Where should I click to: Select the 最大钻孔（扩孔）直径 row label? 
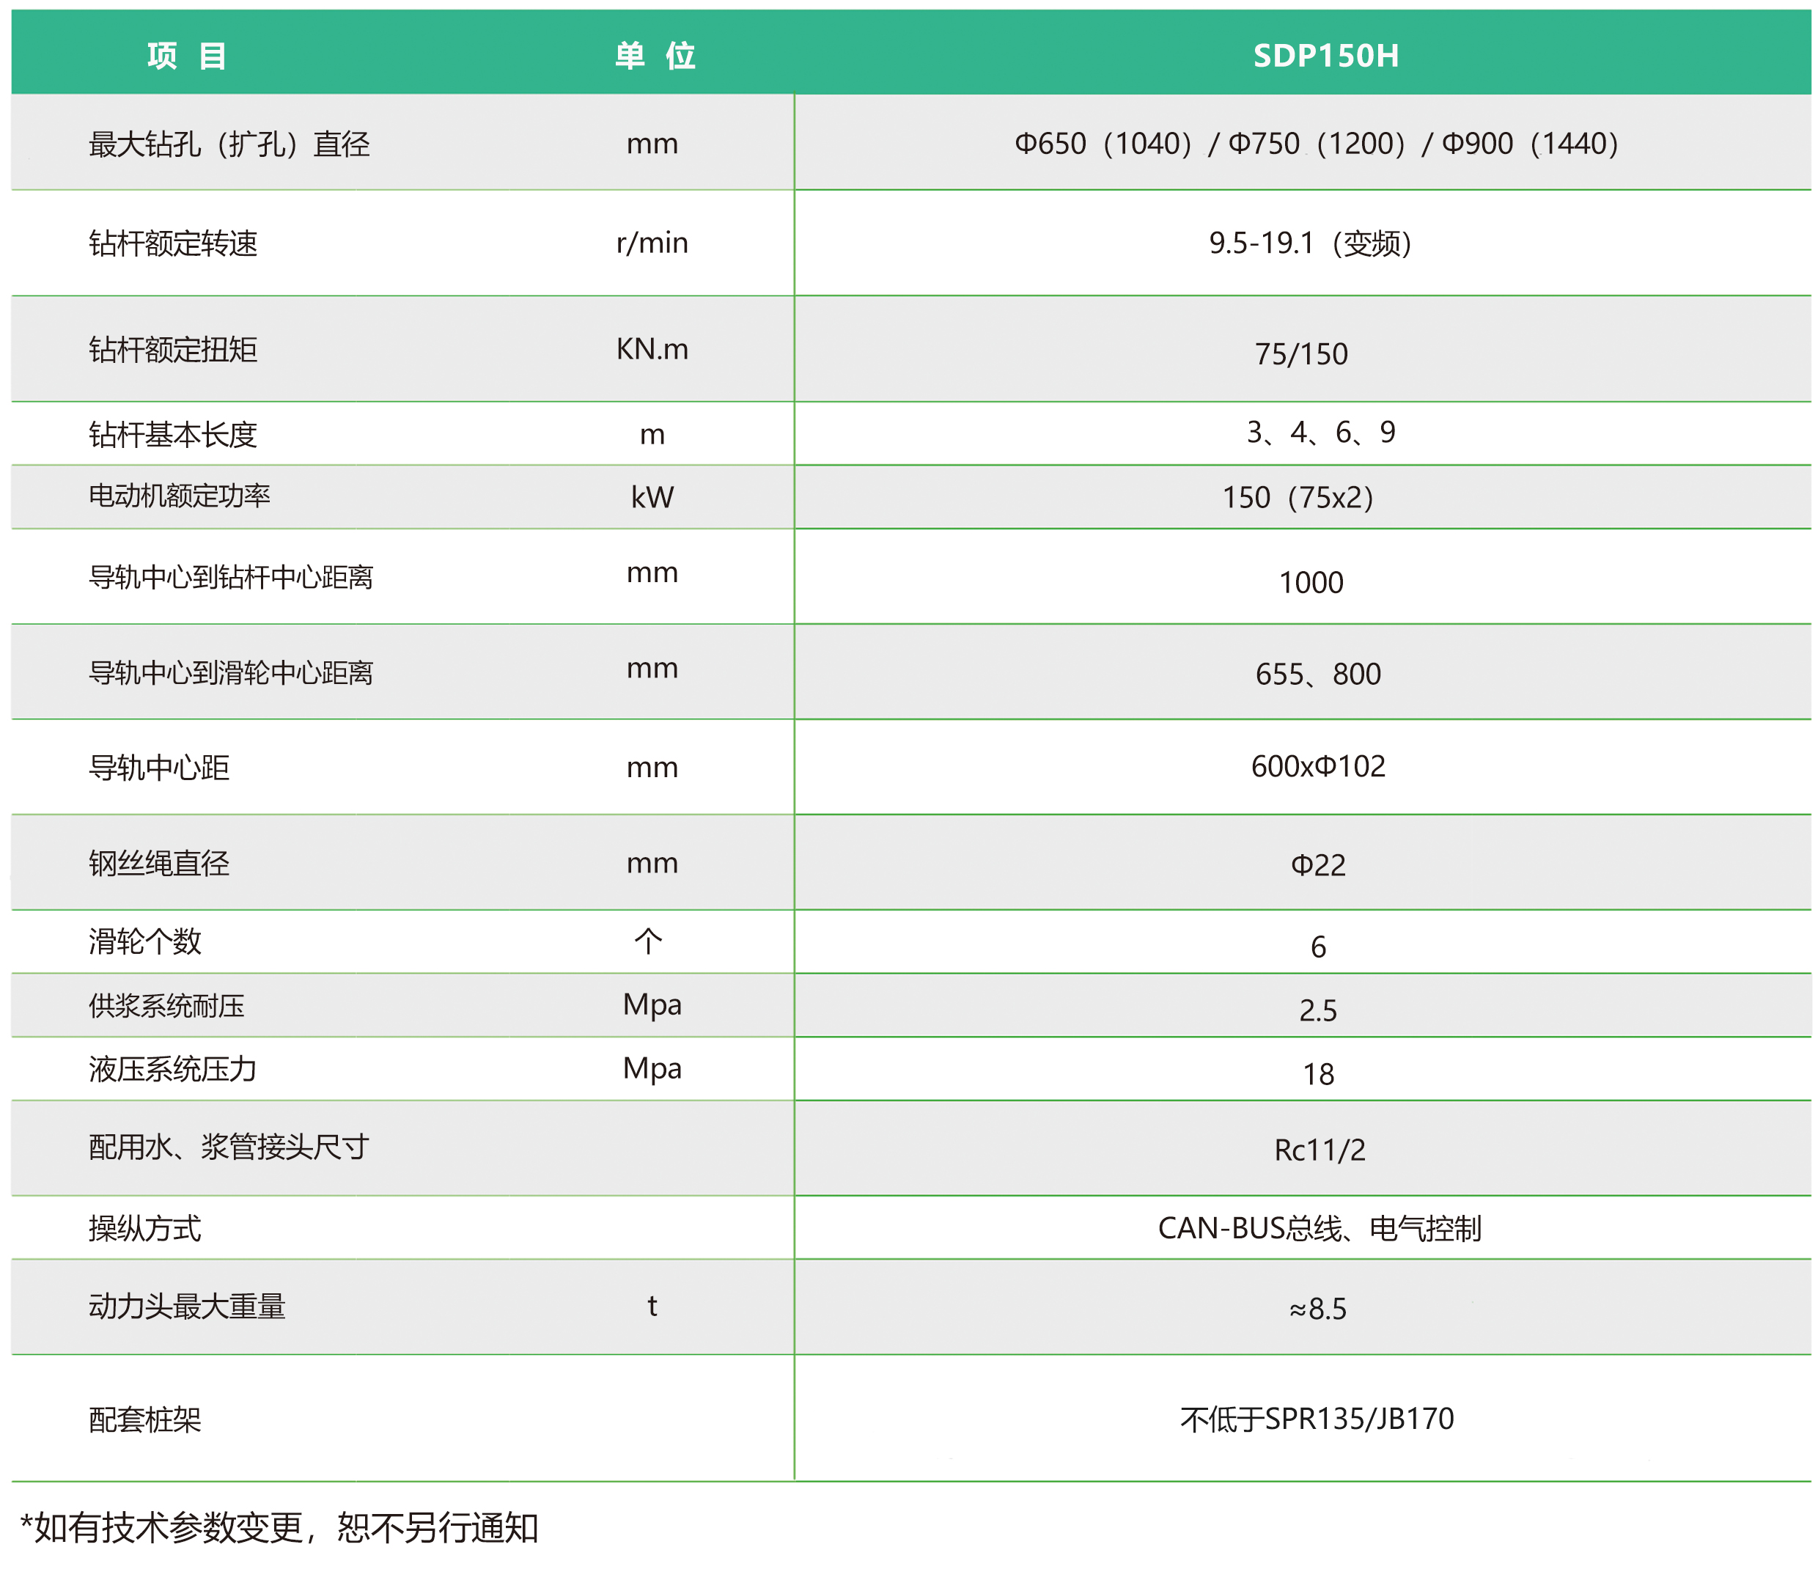(x=229, y=144)
